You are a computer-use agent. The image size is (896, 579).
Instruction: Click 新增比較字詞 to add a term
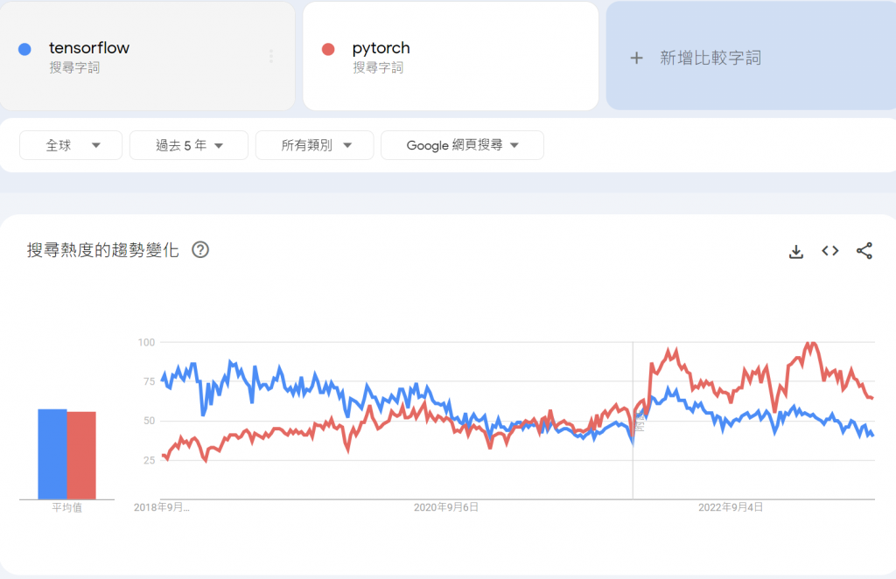click(710, 58)
